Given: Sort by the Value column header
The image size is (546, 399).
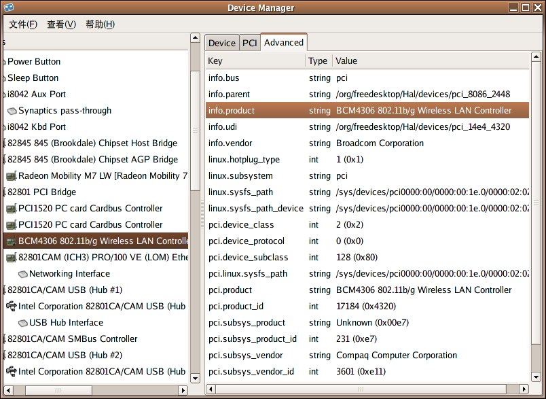Looking at the screenshot, I should pos(431,61).
